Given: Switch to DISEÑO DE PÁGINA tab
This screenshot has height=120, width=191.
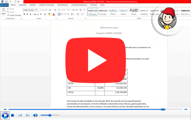Looking at the screenshot, I should point(46,5).
